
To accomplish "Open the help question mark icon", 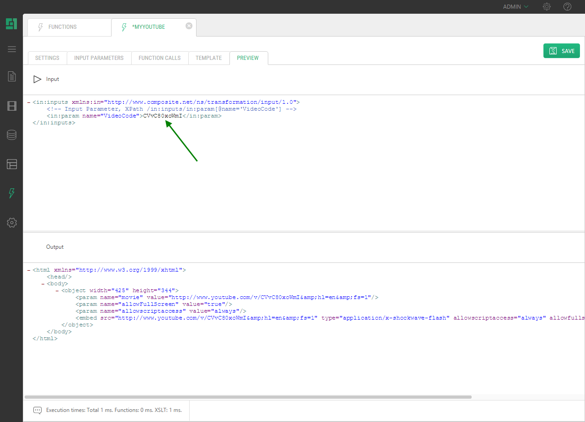I will [567, 7].
